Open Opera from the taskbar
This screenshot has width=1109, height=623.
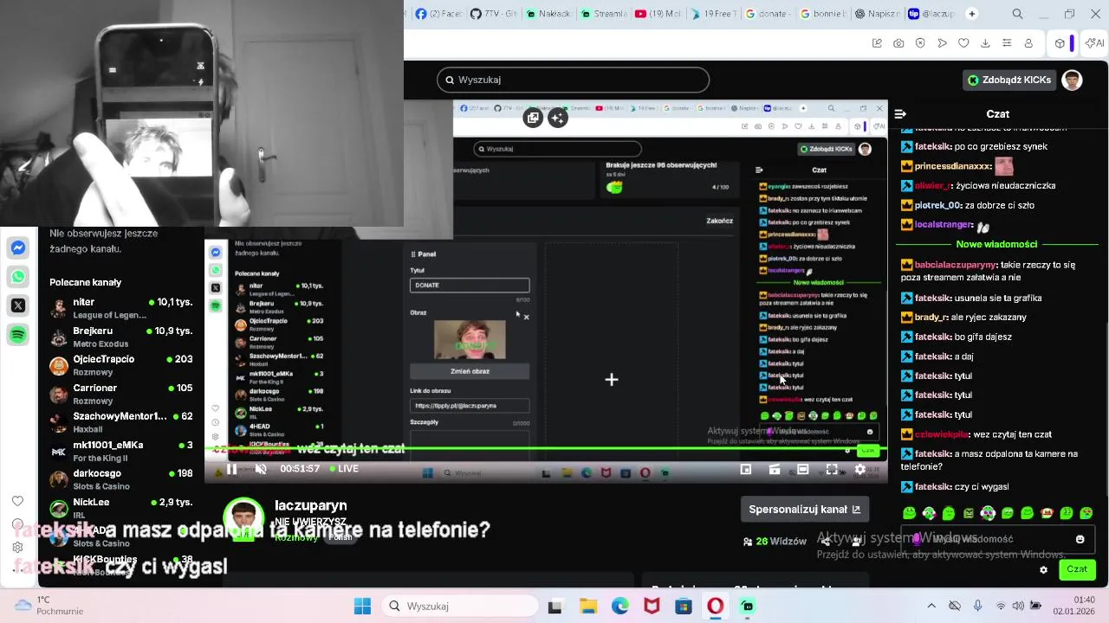point(715,607)
